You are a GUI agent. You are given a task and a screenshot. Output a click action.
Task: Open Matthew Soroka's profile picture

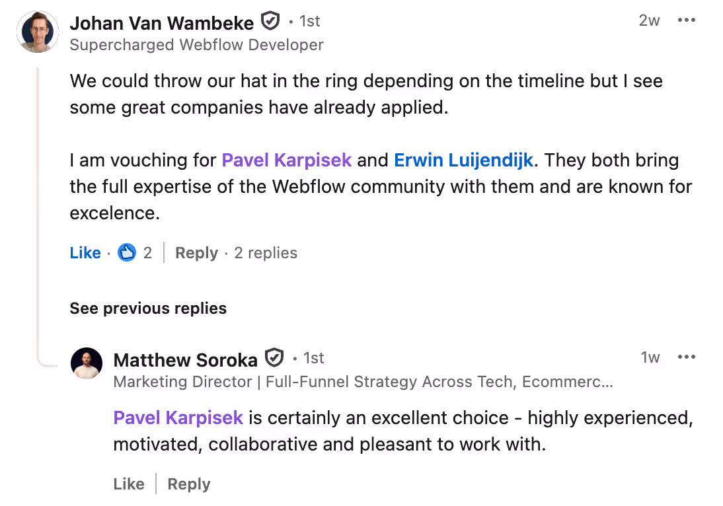(x=87, y=363)
